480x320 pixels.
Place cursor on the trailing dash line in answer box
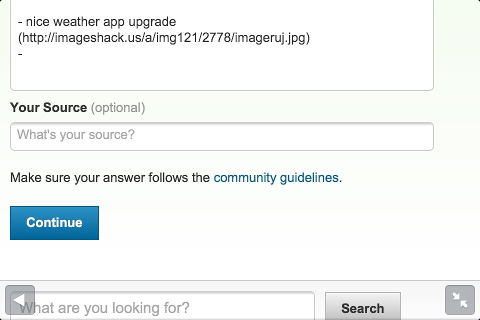pos(20,54)
